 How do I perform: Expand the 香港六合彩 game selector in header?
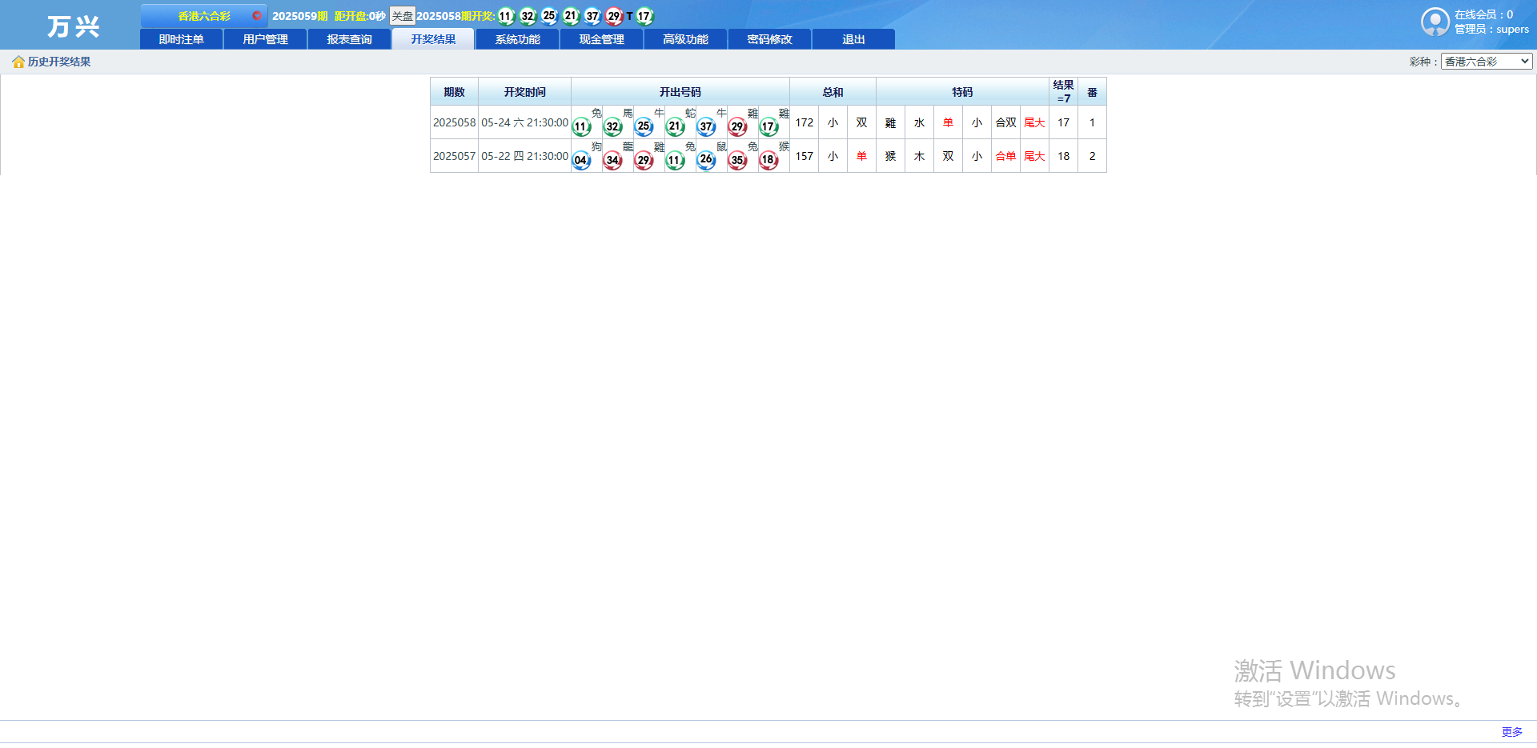(204, 16)
